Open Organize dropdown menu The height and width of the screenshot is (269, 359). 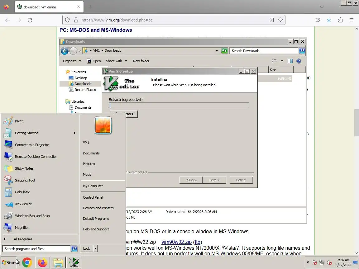point(72,61)
